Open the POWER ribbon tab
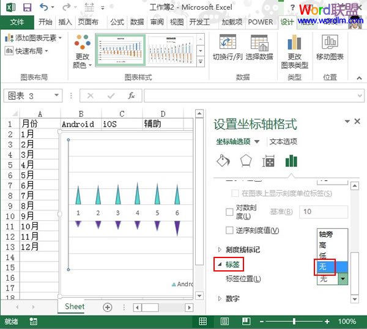Screen dimensions: 367x329 pyautogui.click(x=261, y=22)
